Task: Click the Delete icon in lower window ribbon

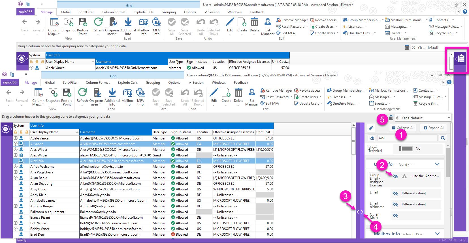Action: [238, 93]
